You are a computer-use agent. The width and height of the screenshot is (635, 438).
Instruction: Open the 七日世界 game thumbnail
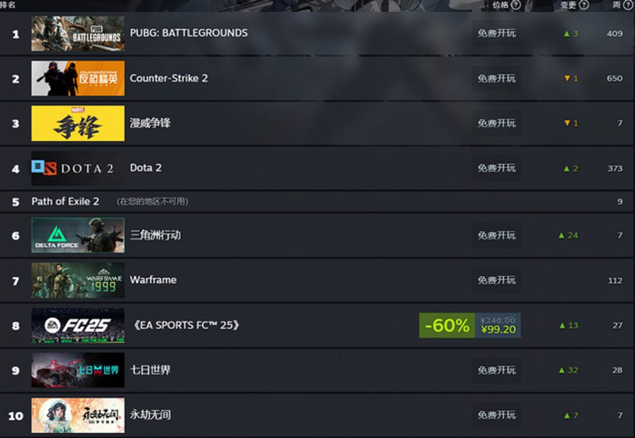[78, 370]
